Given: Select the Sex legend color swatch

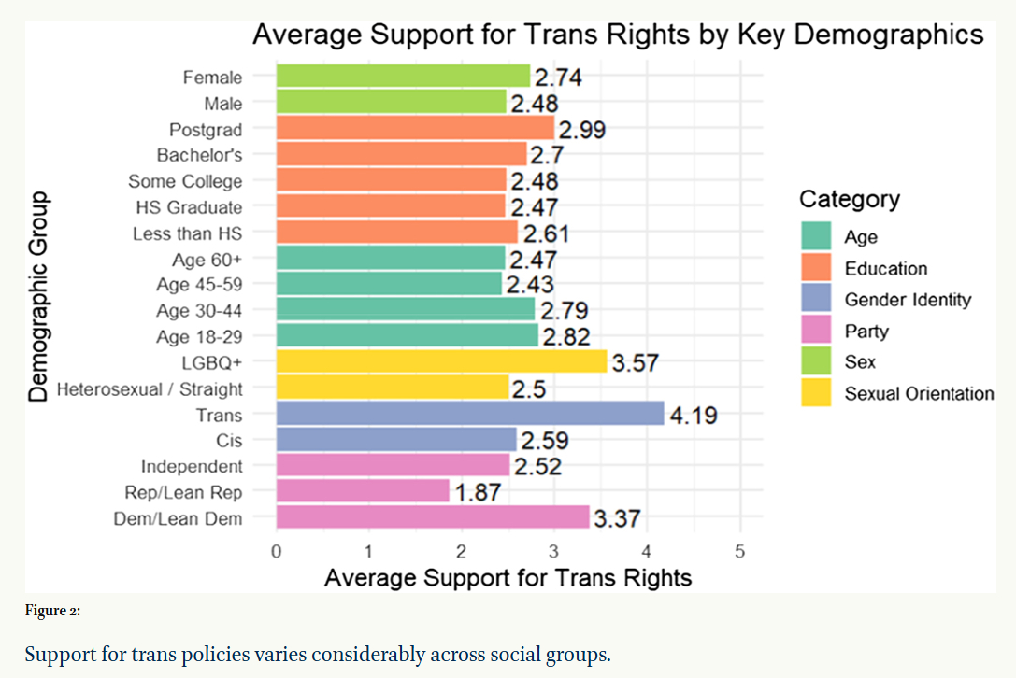Looking at the screenshot, I should tap(815, 362).
